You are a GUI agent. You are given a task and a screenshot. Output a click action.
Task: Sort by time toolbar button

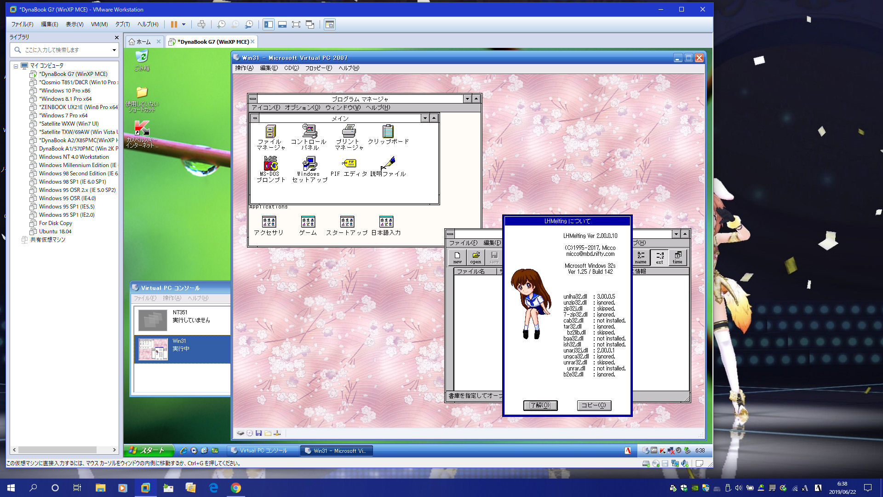click(x=678, y=257)
